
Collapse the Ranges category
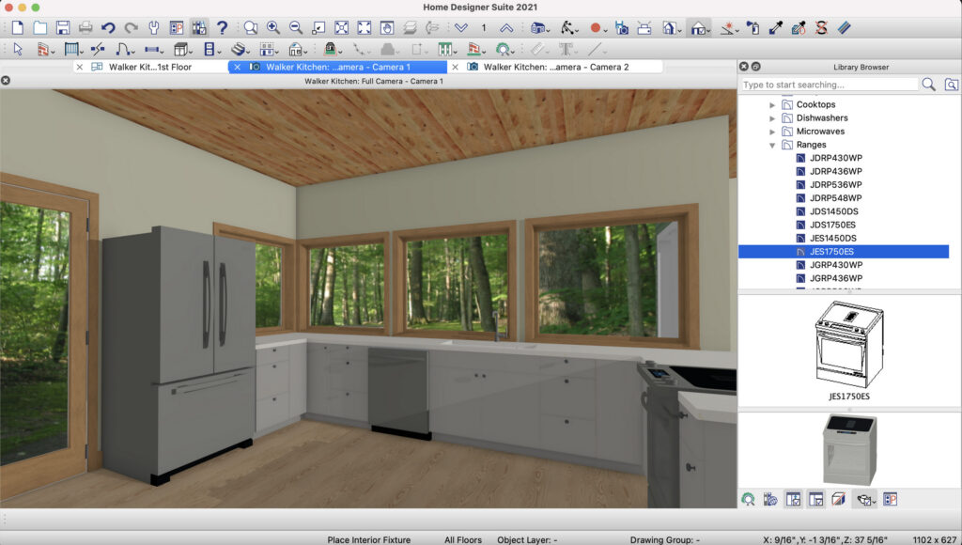coord(772,145)
